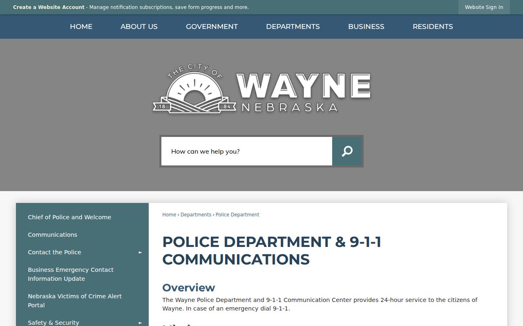The image size is (523, 326).
Task: Open the Departments navigation menu
Action: tap(293, 26)
